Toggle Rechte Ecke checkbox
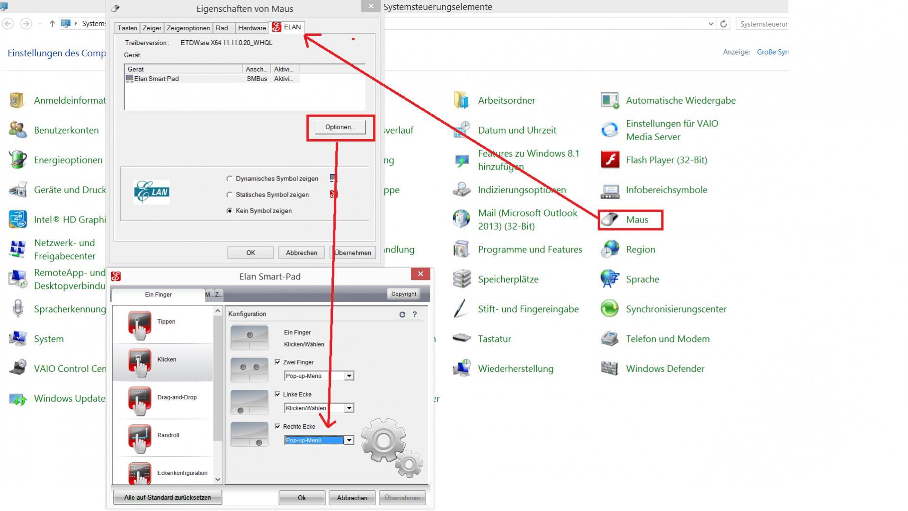908x511 pixels. tap(278, 427)
